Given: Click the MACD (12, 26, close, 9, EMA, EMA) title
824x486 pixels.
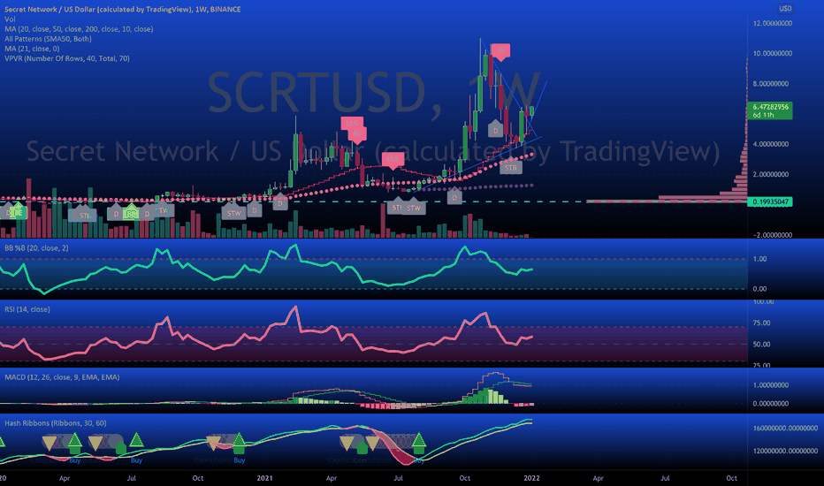Looking at the screenshot, I should click(62, 377).
